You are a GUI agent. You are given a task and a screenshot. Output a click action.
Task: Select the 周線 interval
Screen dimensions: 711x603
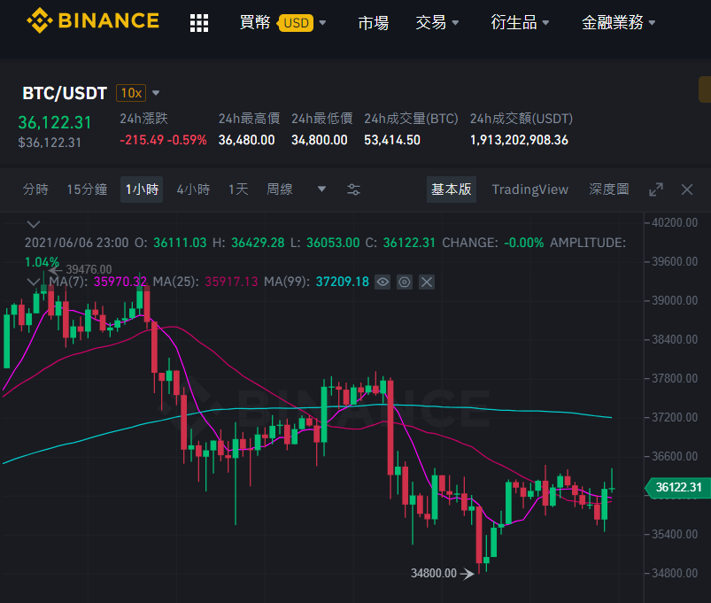pyautogui.click(x=279, y=189)
